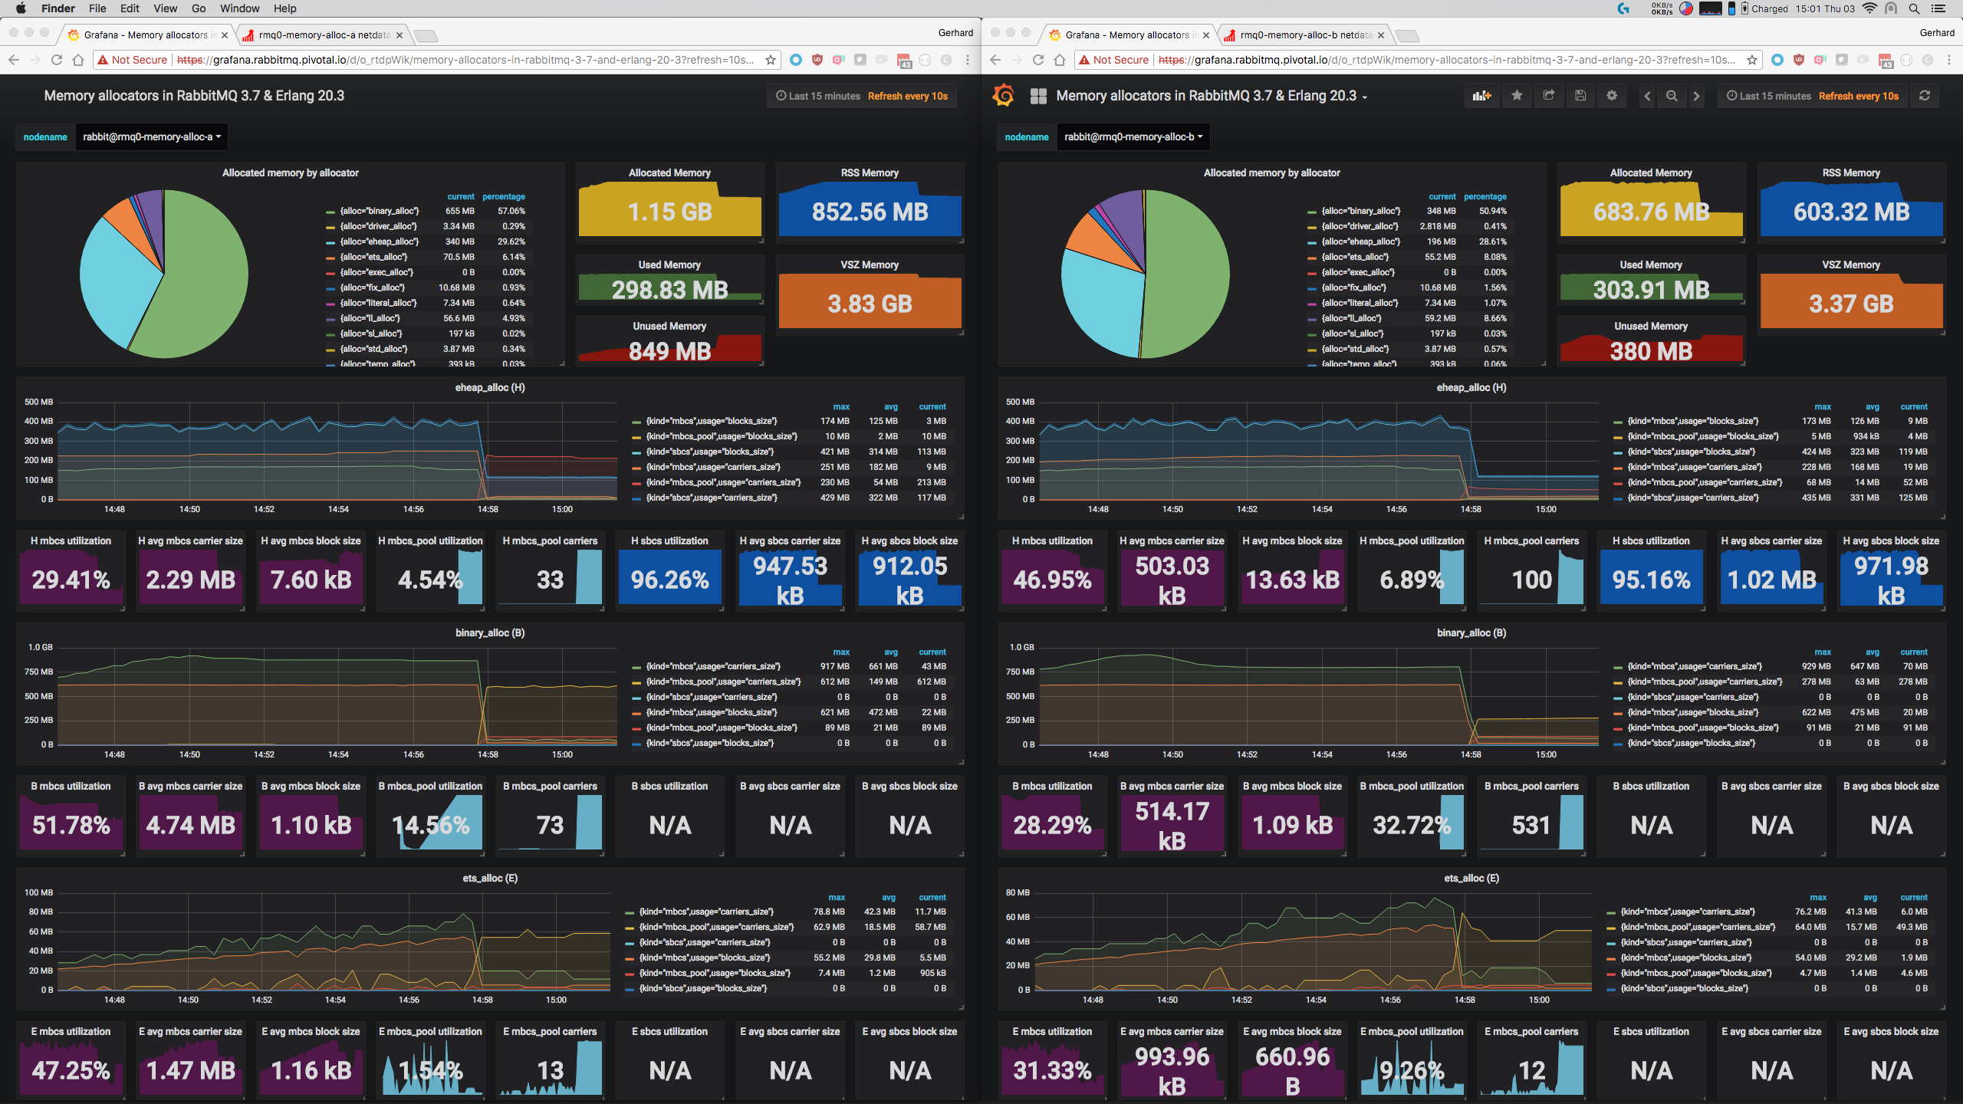
Task: Click the Save dashboard icon in the right window
Action: coord(1580,96)
